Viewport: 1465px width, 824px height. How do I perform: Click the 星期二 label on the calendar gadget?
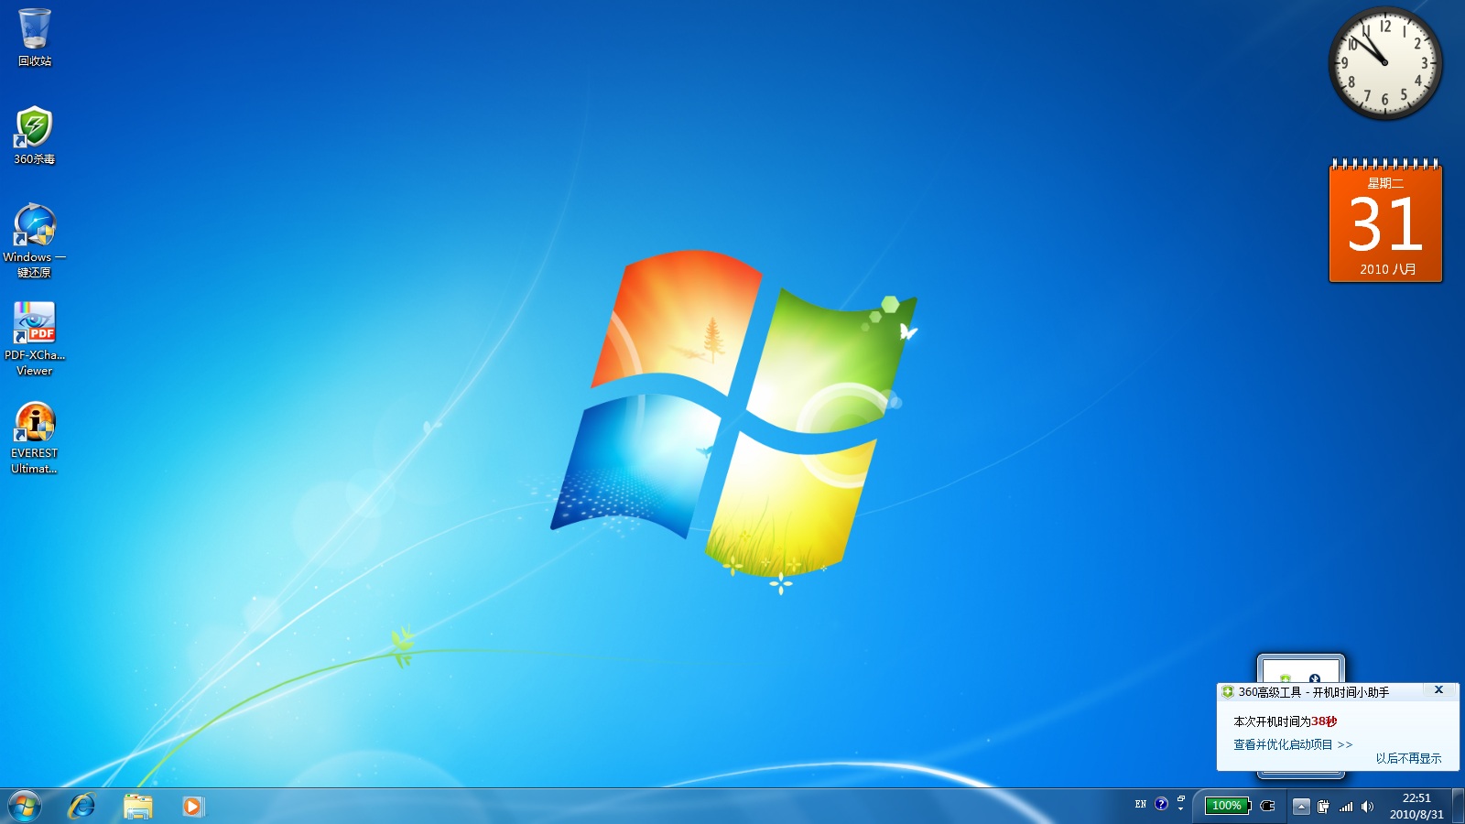coord(1385,183)
